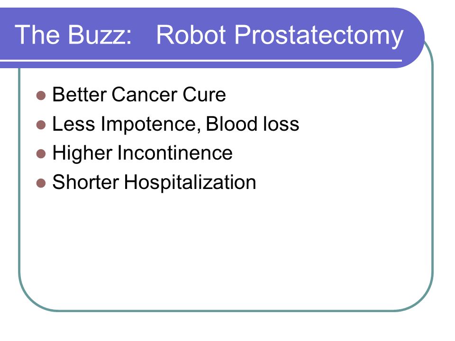Click 'The Buzz:' in the title banner
455x341 pixels.
73,35
